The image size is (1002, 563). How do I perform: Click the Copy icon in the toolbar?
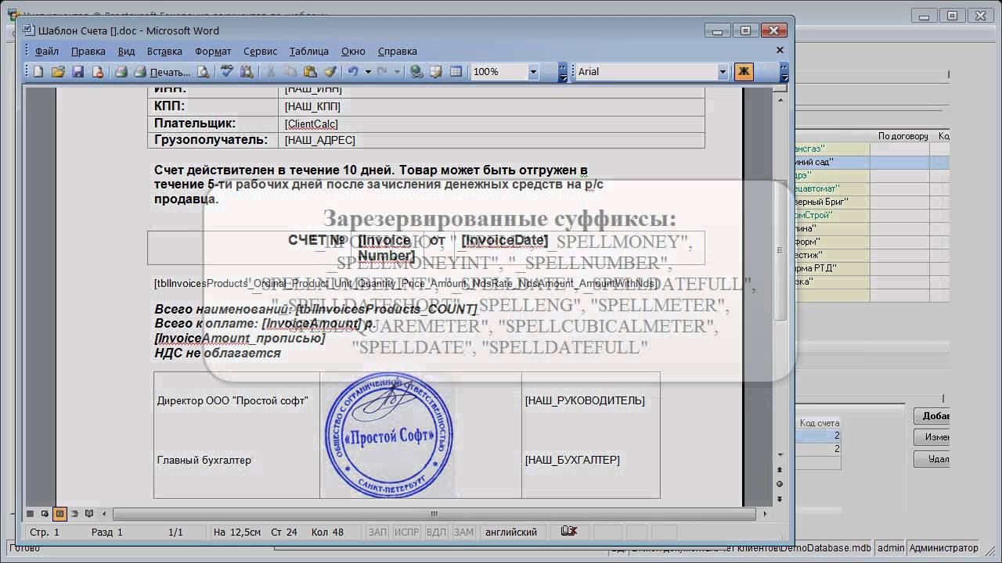click(x=290, y=72)
